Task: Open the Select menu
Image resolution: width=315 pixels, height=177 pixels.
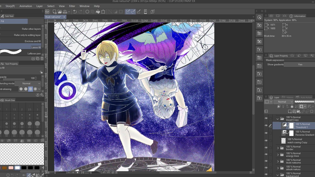Action: tap(51, 6)
